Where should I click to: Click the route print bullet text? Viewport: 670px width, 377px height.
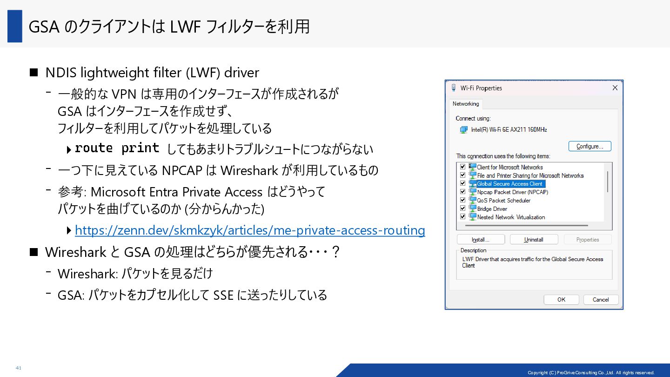click(x=224, y=148)
